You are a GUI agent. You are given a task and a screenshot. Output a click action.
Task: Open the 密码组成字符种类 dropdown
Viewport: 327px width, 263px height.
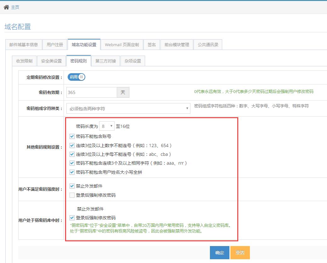(128, 108)
